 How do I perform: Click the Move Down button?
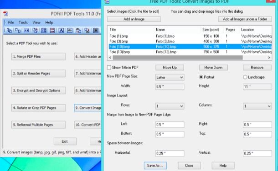[213, 68]
